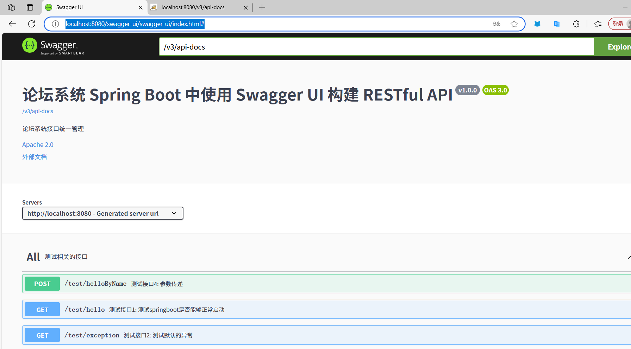Image resolution: width=631 pixels, height=349 pixels.
Task: Open a new tab with plus icon
Action: pos(262,7)
